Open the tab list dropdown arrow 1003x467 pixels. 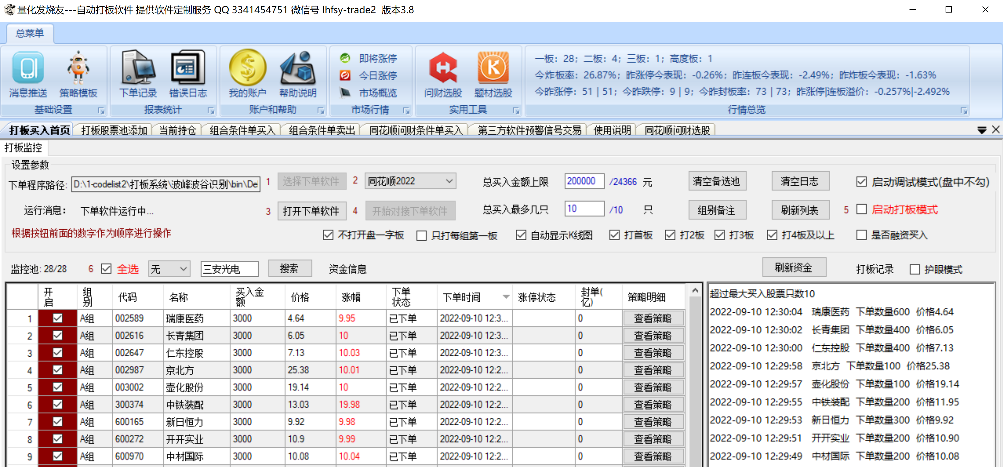coord(982,130)
